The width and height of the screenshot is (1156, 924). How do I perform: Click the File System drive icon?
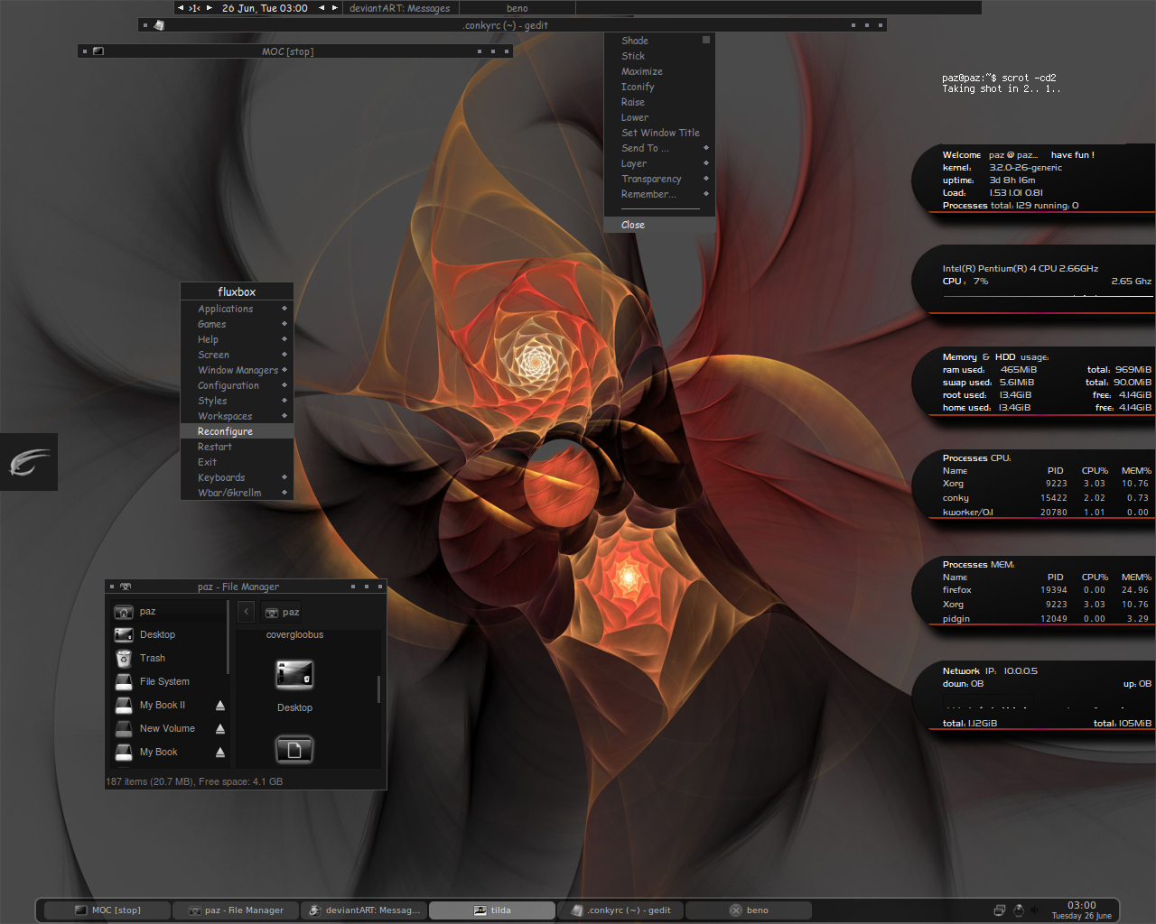(124, 682)
